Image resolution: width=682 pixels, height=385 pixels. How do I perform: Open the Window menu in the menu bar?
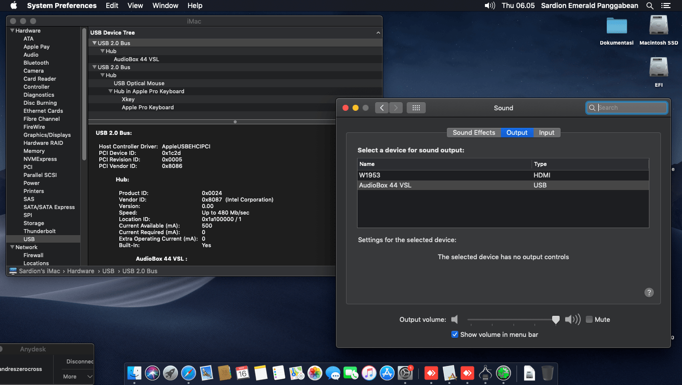click(165, 6)
